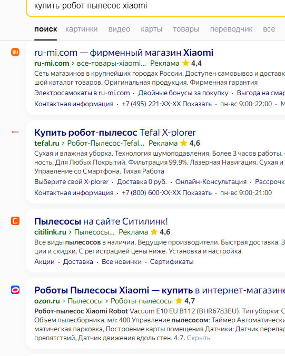Open Двойные бонусы за покупку sitelink
The image size is (285, 356).
[x=183, y=93]
